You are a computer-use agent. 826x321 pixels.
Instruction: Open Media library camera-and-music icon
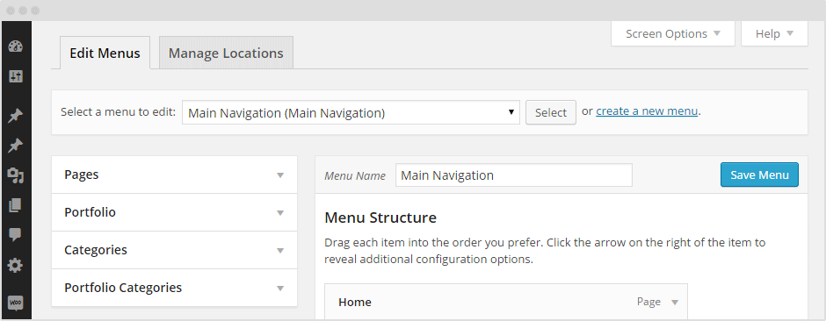click(16, 175)
